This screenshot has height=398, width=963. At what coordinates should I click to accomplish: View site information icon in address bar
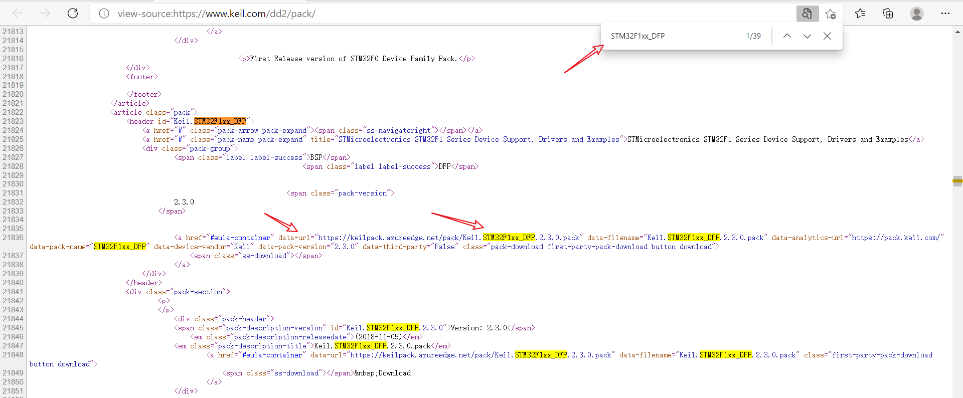pyautogui.click(x=104, y=14)
